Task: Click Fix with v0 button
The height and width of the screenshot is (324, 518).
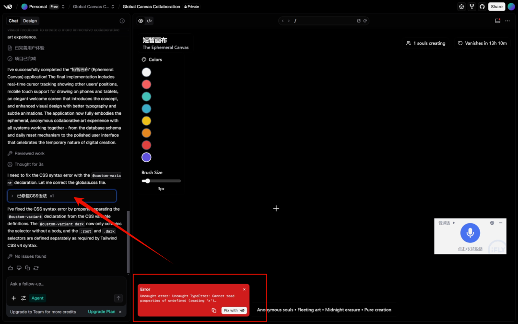Action: 234,311
